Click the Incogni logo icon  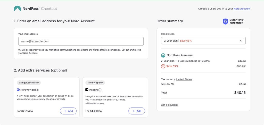click(x=87, y=90)
